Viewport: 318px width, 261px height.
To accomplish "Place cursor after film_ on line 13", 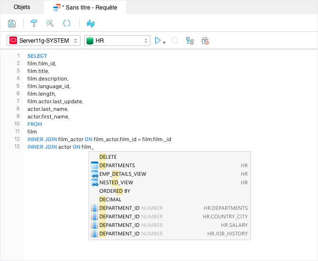I will pos(94,147).
